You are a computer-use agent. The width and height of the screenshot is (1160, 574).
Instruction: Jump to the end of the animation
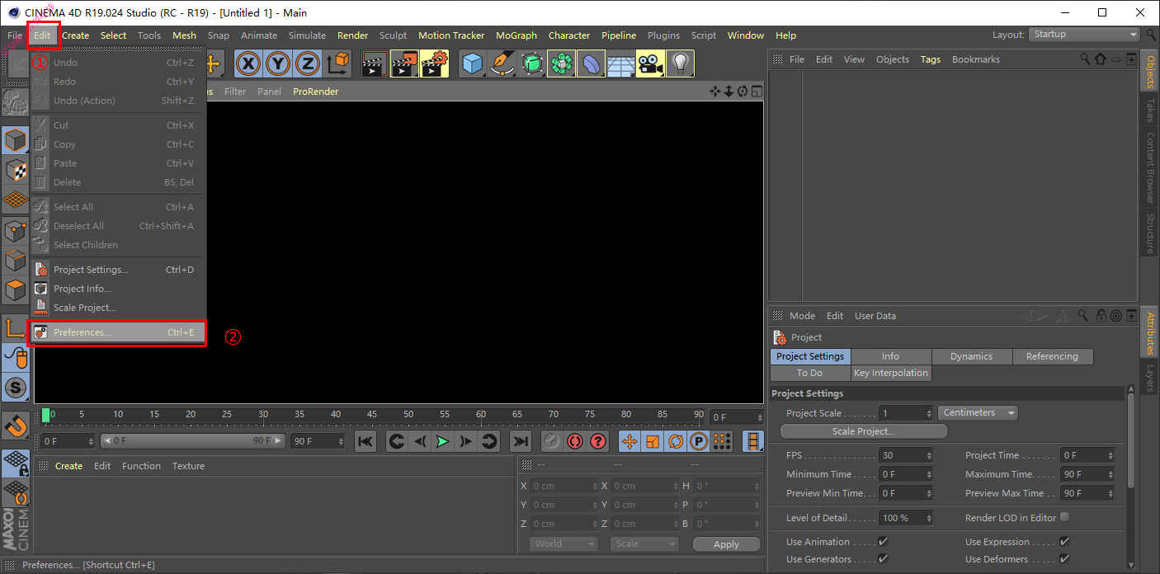click(x=520, y=441)
